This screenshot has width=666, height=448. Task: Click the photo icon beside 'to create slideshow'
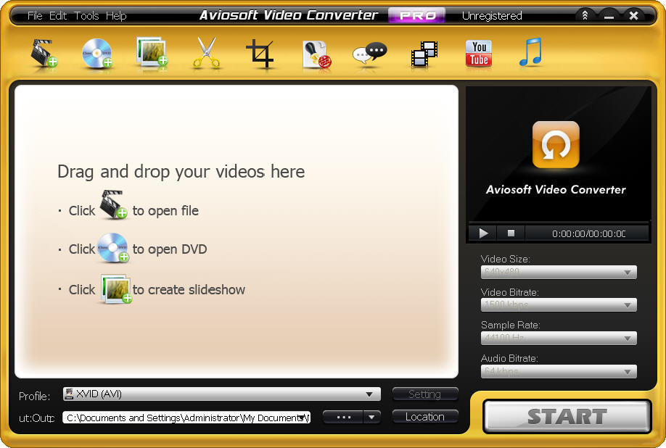coord(116,289)
